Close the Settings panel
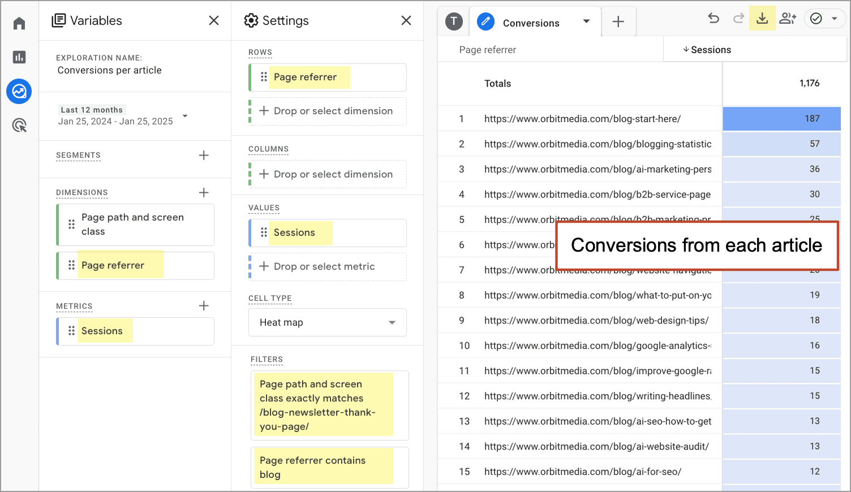This screenshot has height=492, width=851. coord(406,20)
